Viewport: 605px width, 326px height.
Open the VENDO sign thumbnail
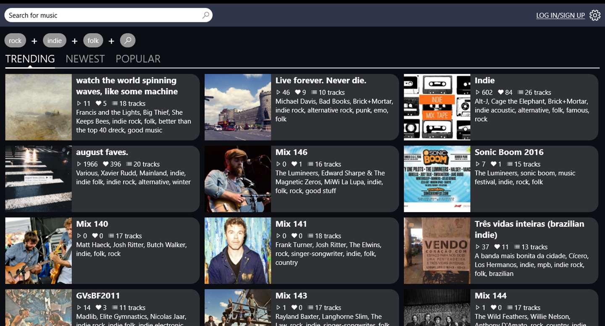(x=437, y=251)
